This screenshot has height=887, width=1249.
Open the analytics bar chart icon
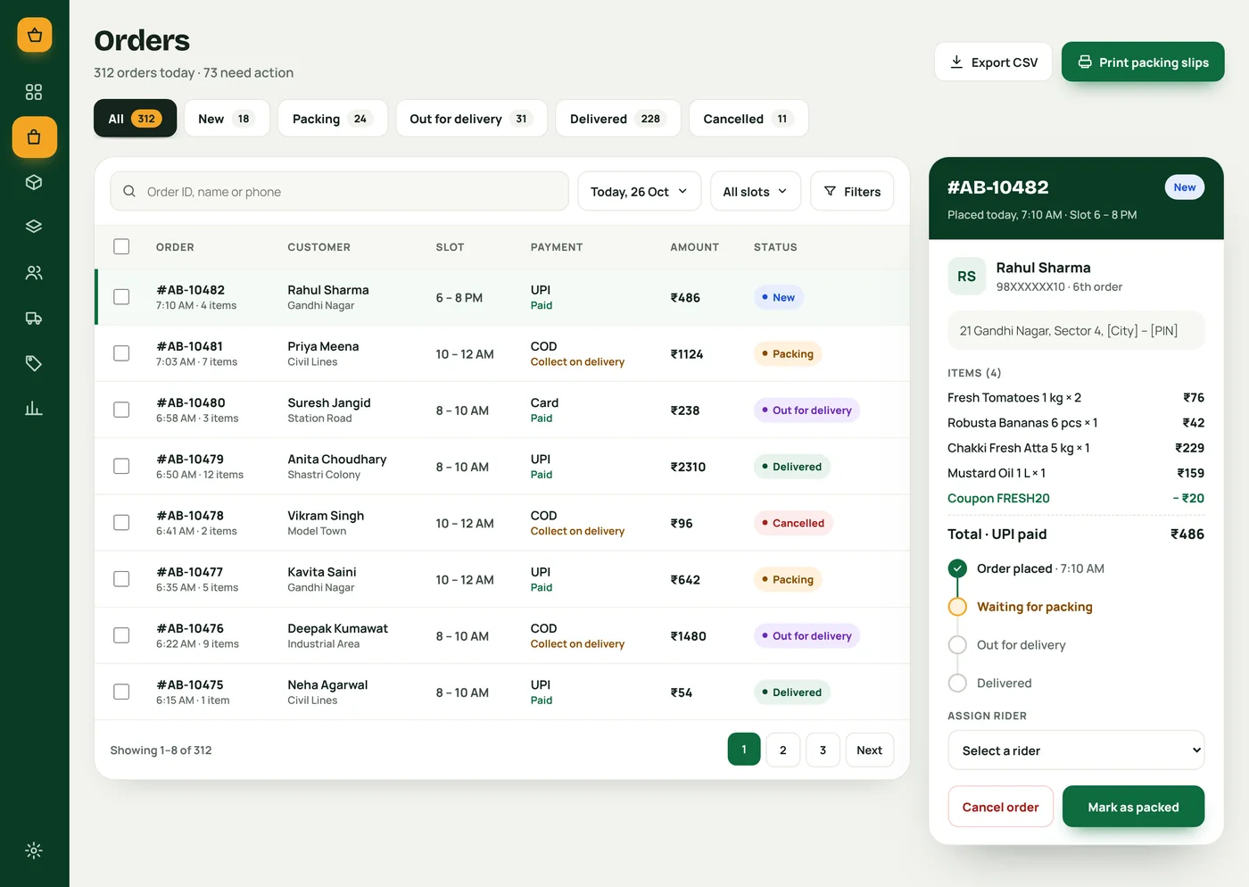pyautogui.click(x=34, y=409)
